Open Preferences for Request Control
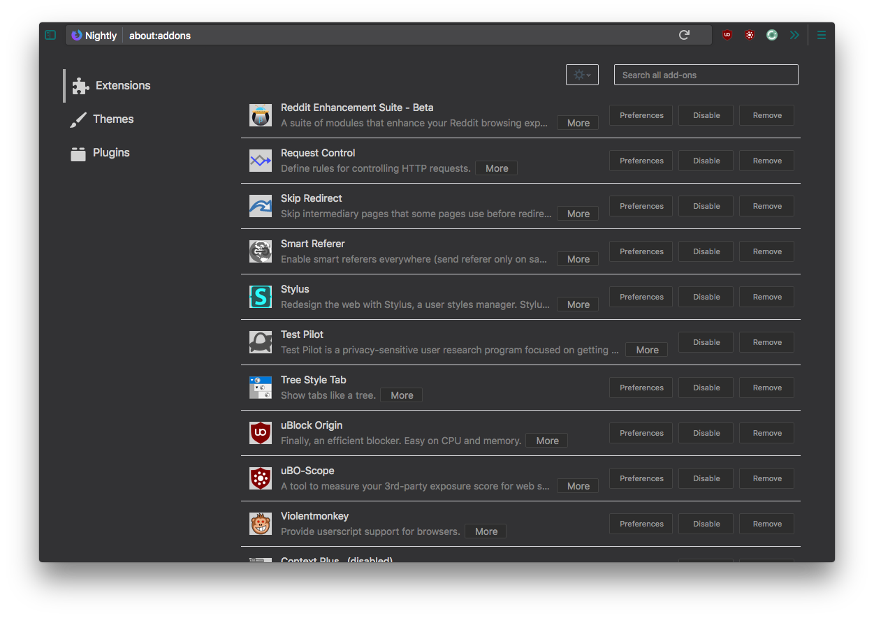Viewport: 874px width, 618px height. (x=641, y=161)
